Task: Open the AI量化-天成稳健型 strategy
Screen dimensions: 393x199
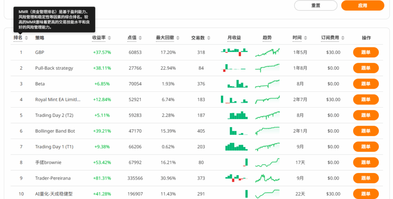Action: click(x=54, y=194)
